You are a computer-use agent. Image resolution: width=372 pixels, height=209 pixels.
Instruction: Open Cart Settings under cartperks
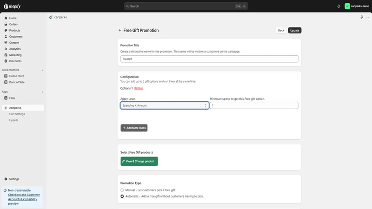(17, 114)
